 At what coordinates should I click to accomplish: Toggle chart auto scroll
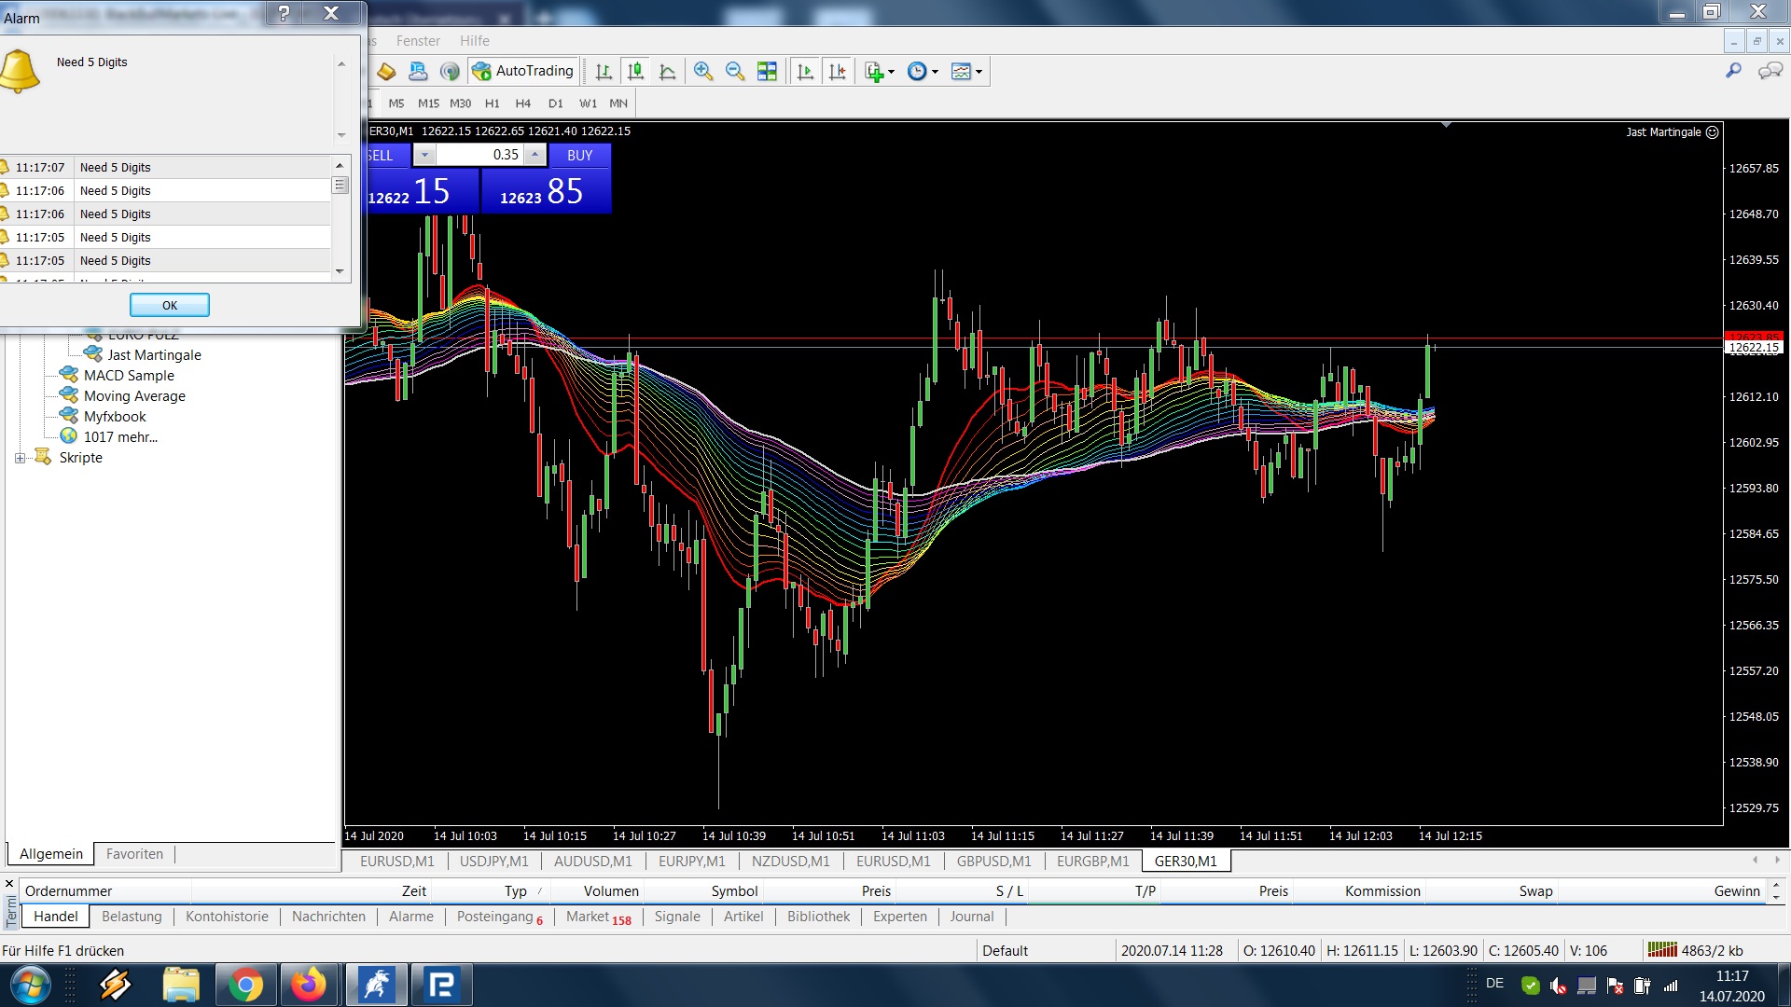point(805,71)
